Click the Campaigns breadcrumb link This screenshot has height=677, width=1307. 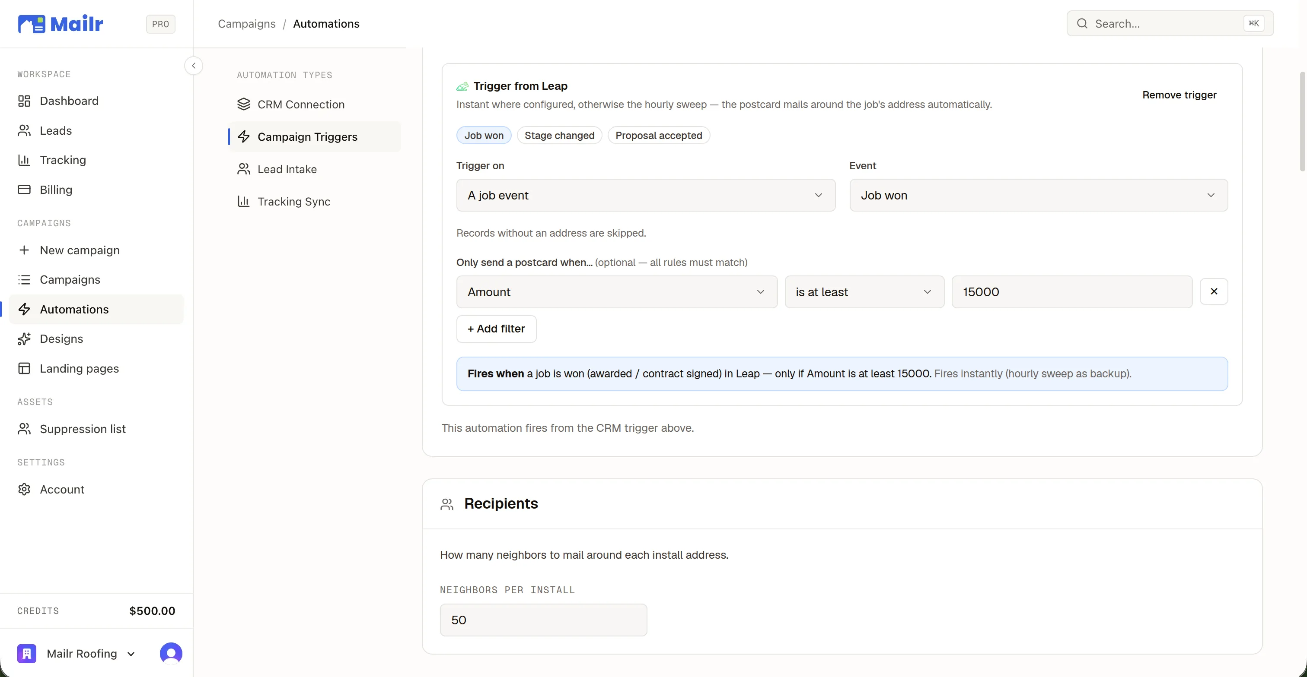[x=247, y=24]
